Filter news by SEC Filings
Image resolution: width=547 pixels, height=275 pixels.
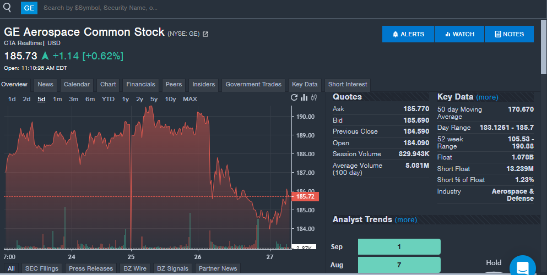41,268
